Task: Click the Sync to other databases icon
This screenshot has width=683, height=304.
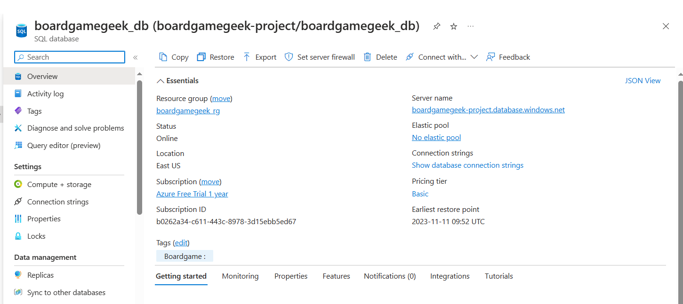Action: coord(18,292)
